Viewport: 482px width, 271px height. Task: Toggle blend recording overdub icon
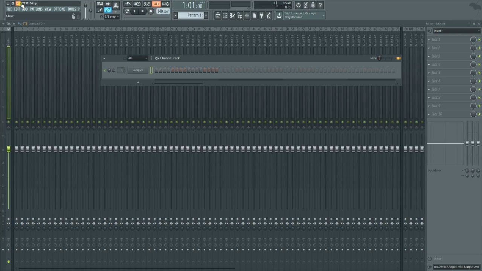tap(156, 4)
